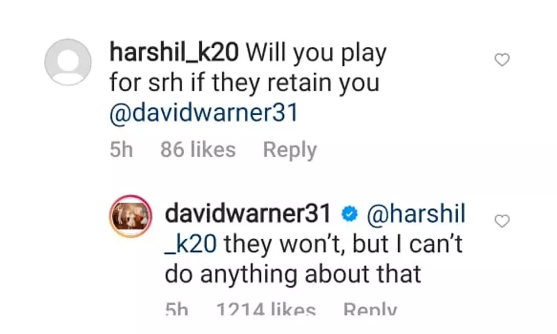Image resolution: width=557 pixels, height=334 pixels.
Task: Follow the blue @davidwarner31 mention
Action: click(x=204, y=112)
